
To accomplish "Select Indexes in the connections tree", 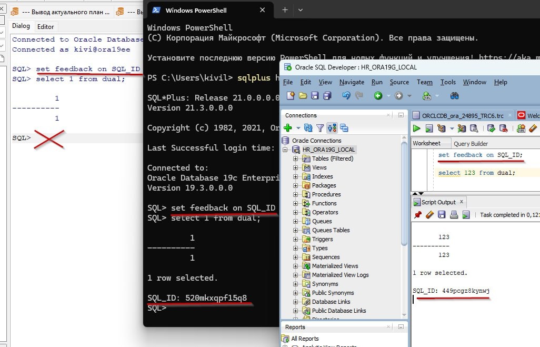I will click(x=322, y=176).
